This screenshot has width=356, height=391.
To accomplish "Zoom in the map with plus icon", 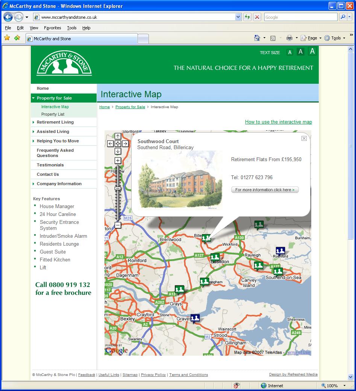I will (x=118, y=161).
